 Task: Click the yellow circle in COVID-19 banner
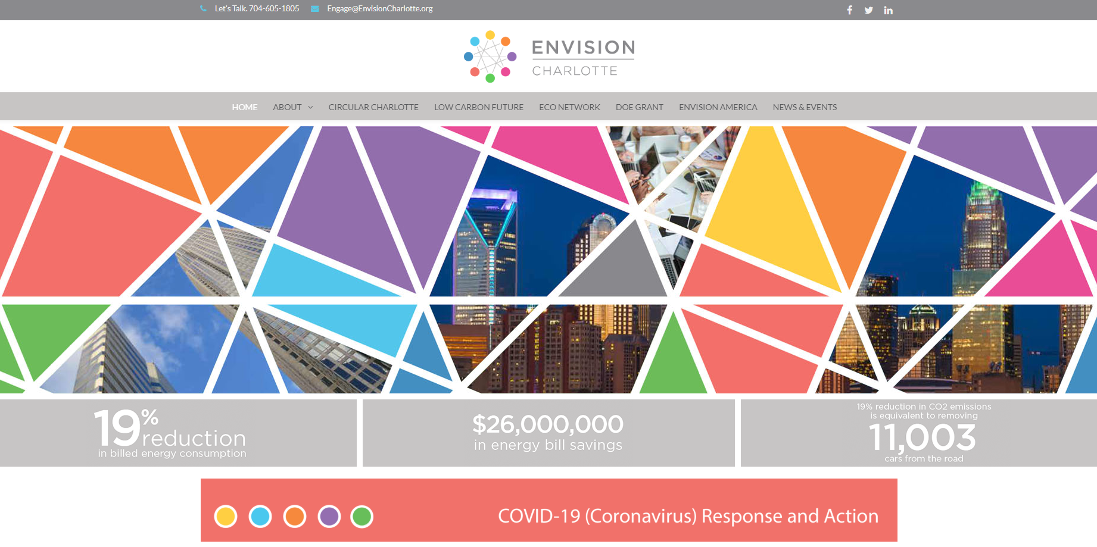pos(226,516)
